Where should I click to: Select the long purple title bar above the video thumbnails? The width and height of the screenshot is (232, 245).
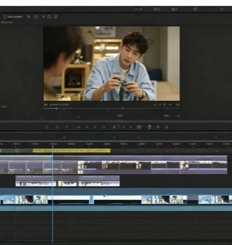pyautogui.click(x=113, y=158)
